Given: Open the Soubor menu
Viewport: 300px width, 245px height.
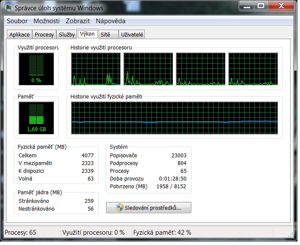Looking at the screenshot, I should [17, 21].
